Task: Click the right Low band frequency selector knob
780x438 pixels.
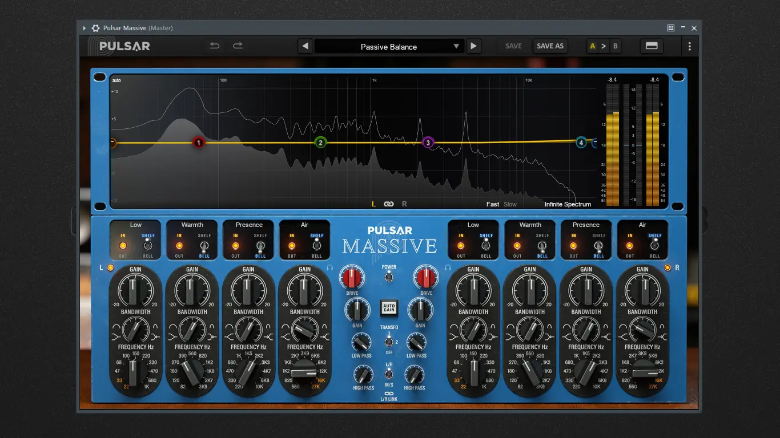Action: pyautogui.click(x=473, y=372)
